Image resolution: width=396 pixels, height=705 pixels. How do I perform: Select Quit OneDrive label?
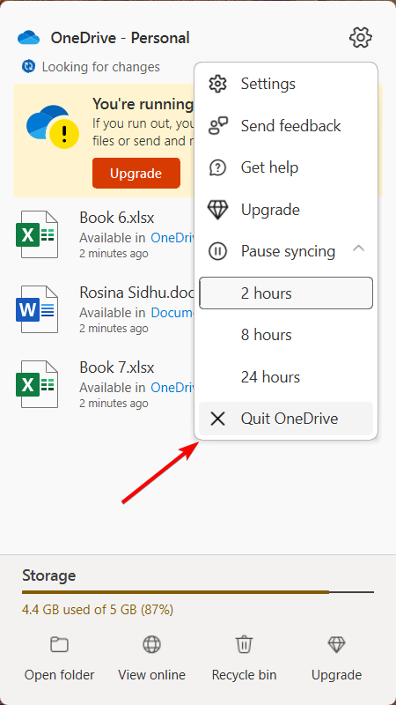(x=290, y=419)
